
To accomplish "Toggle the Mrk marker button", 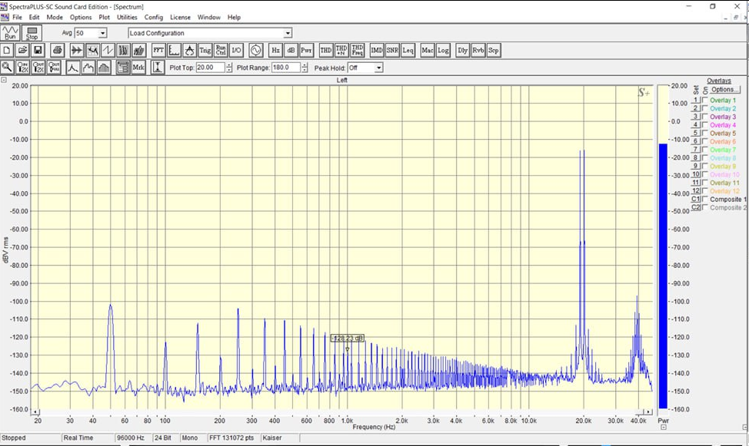I will (x=138, y=68).
